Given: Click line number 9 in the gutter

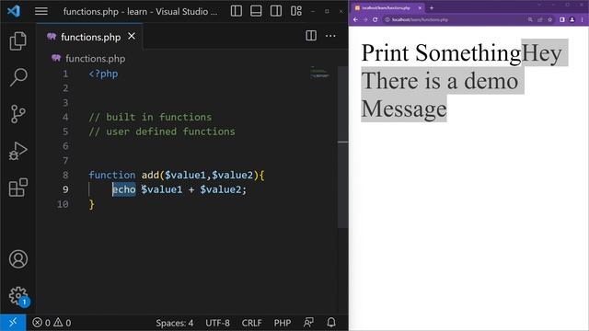Looking at the screenshot, I should click(x=65, y=189).
